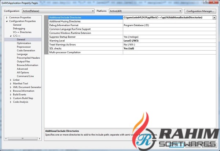Collapse the C/C++ tree node
Viewport: 220px width, 151px height.
pos(11,36)
